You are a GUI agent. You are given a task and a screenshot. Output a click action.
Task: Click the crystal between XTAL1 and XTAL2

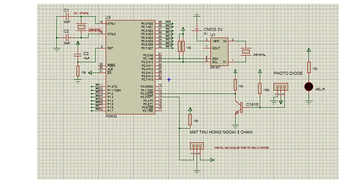coord(81,27)
